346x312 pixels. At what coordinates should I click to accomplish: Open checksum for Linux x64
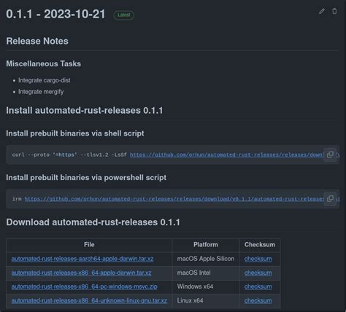coord(258,300)
